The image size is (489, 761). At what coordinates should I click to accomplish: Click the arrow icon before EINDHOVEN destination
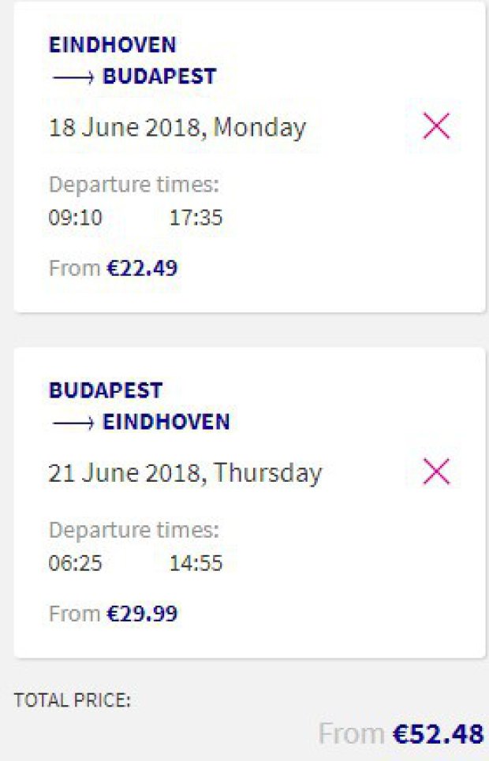(x=73, y=423)
